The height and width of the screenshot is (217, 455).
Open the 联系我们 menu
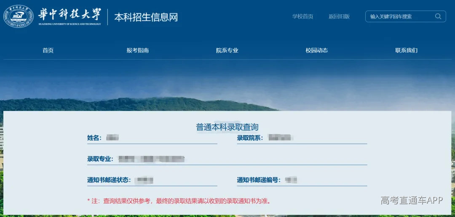click(x=406, y=50)
